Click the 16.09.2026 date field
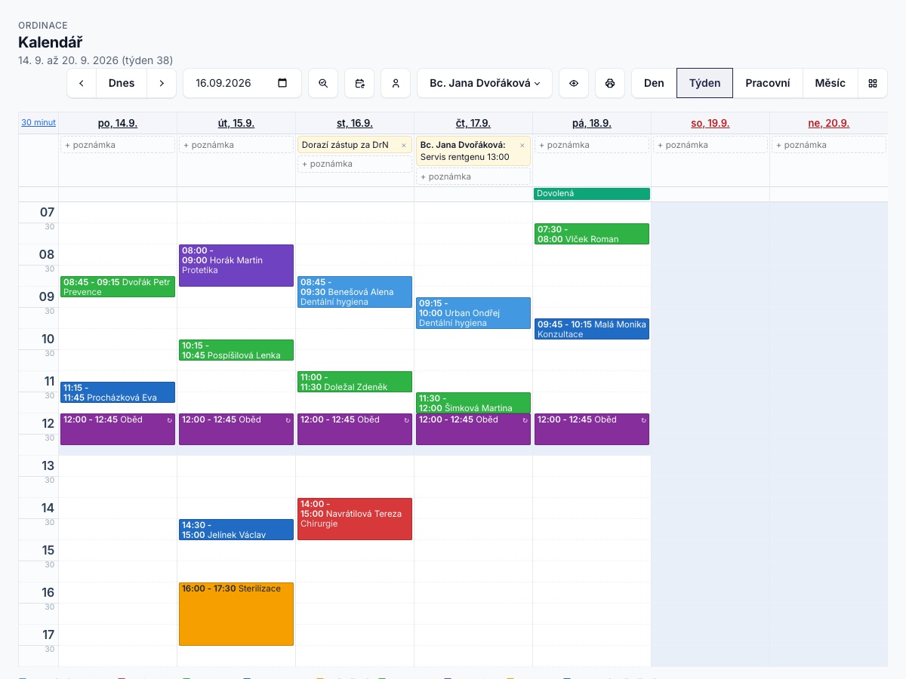The width and height of the screenshot is (906, 679). tap(242, 83)
